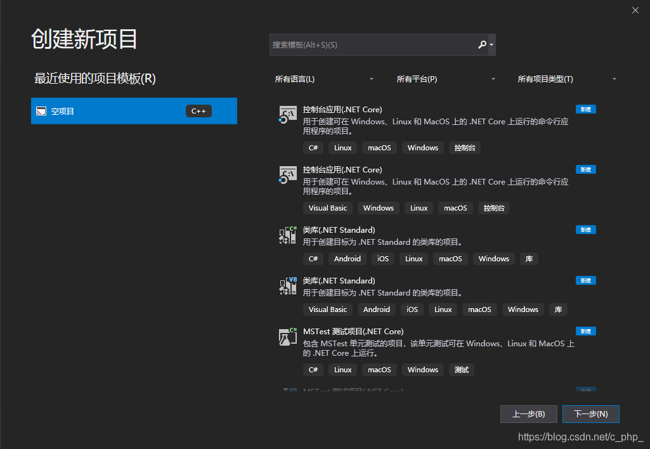Click the C# tag under the first 控制台应用
Screen dimensions: 650x449
[313, 148]
